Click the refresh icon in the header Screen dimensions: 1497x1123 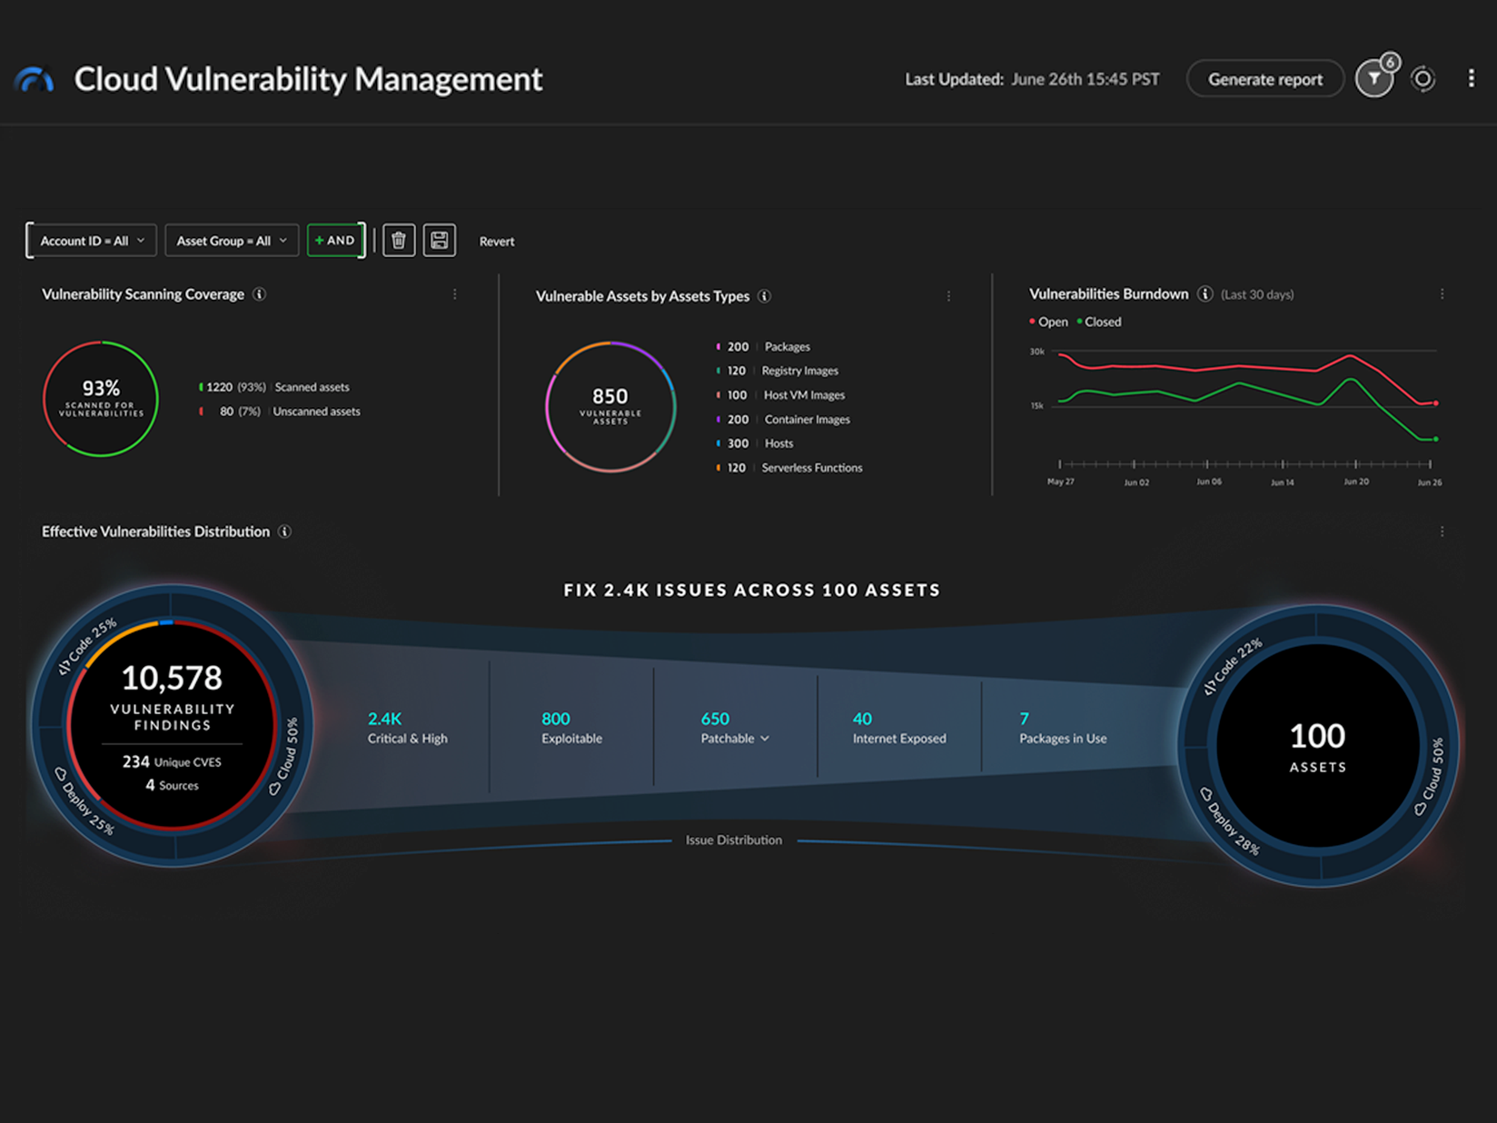point(1423,79)
